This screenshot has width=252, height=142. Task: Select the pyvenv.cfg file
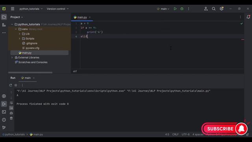[31, 48]
